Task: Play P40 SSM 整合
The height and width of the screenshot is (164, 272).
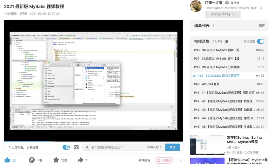Action: 229,84
